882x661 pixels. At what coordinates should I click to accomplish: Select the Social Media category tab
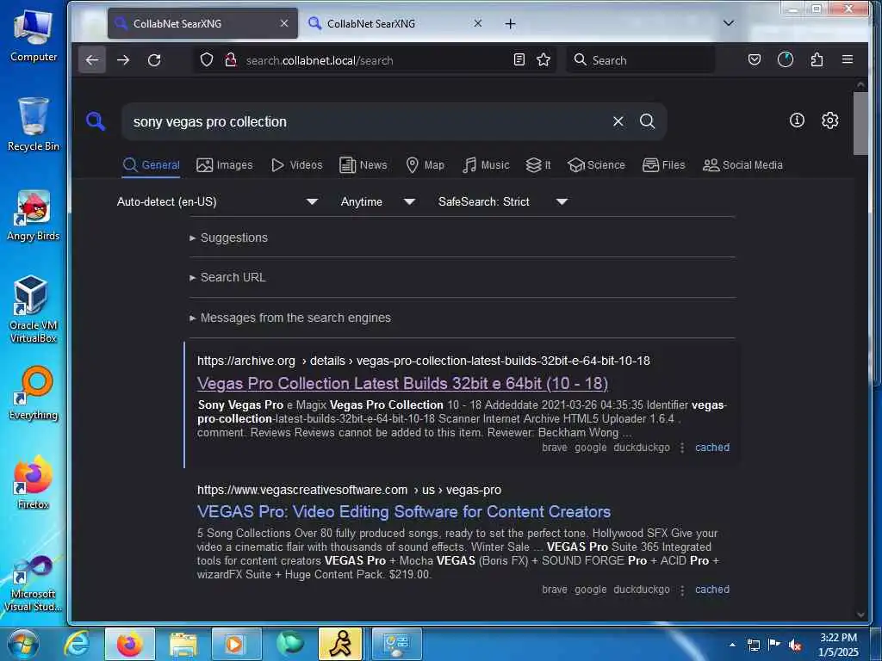pyautogui.click(x=742, y=165)
